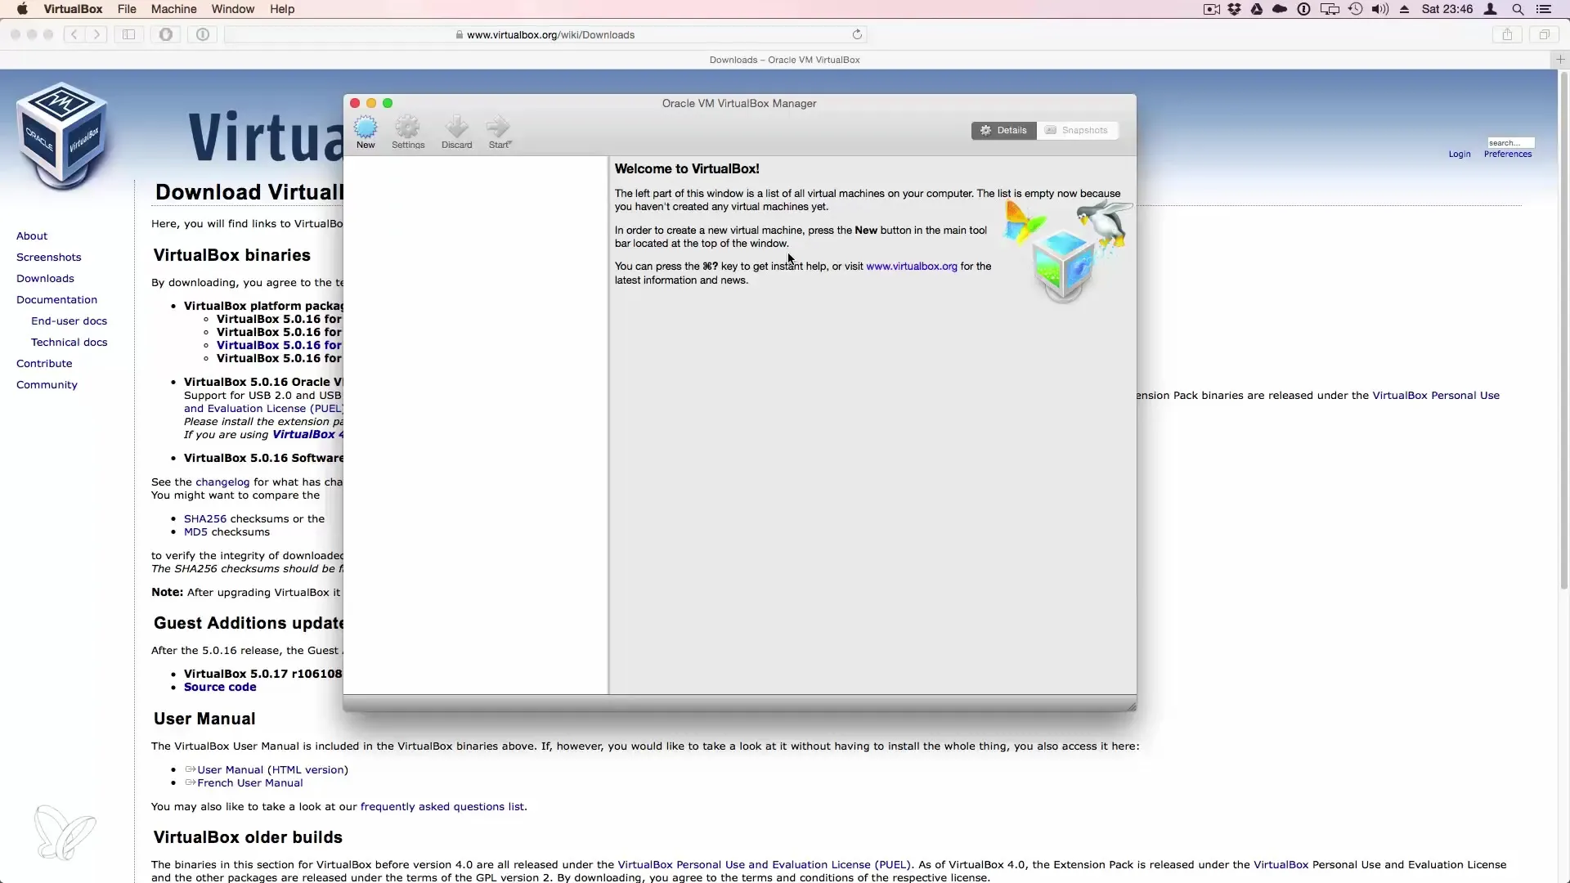Select the Downloads – Oracle VM VirtualBox tab

tap(784, 60)
